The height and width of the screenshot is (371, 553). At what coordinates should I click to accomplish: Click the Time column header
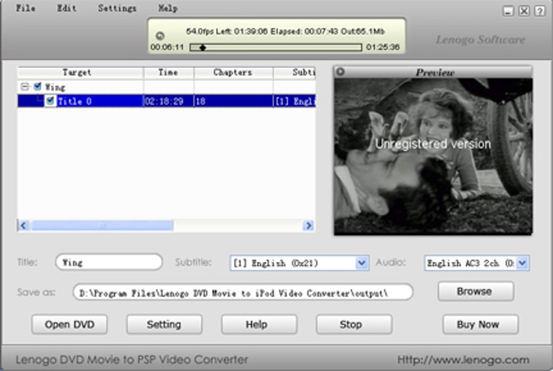tap(169, 73)
